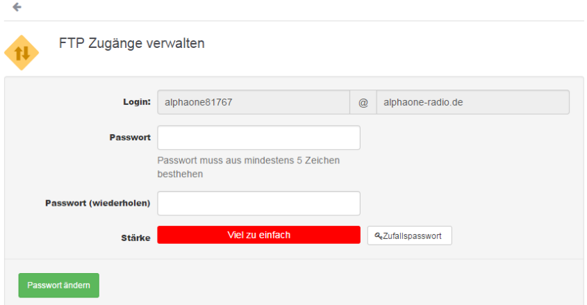The image size is (587, 305).
Task: Click the 'Passwort (wiederholen)' label
Action: pos(98,203)
